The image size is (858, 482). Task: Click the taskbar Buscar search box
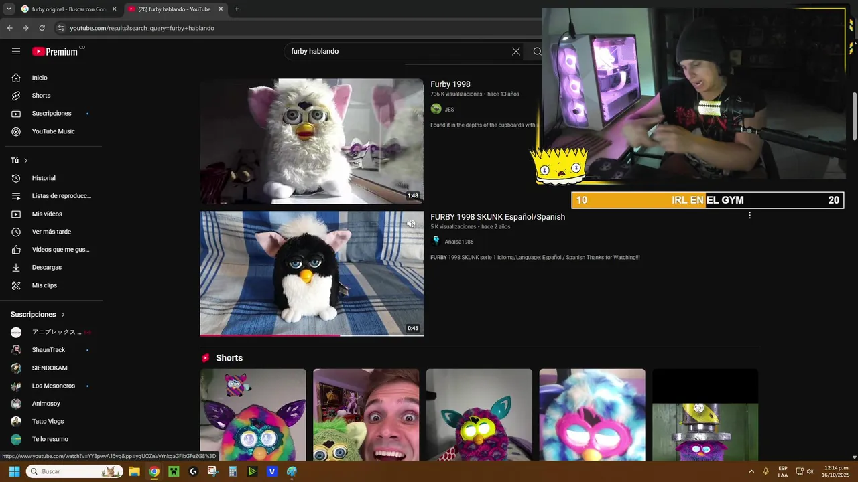coord(75,471)
